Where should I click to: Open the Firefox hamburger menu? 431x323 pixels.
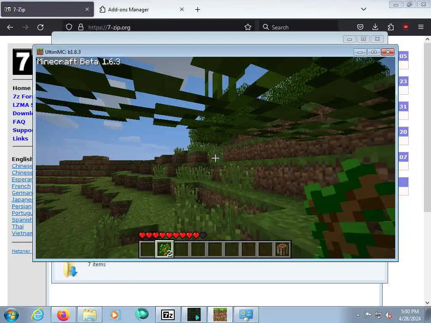[421, 27]
